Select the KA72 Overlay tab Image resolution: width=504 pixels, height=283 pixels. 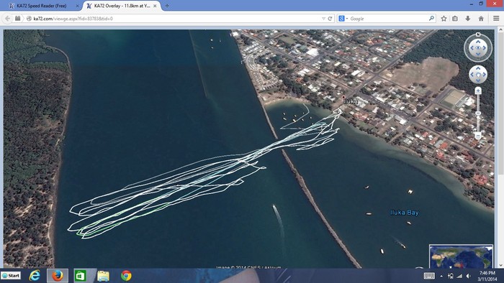pyautogui.click(x=122, y=6)
